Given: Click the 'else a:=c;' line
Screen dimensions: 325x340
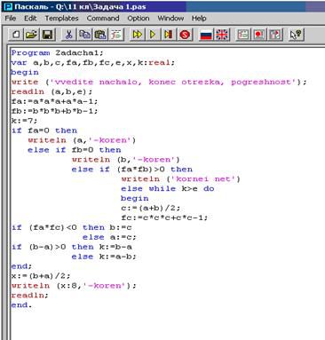Looking at the screenshot, I should tap(109, 237).
